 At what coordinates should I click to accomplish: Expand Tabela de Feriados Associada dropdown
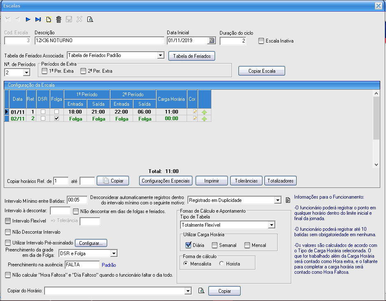click(x=160, y=55)
